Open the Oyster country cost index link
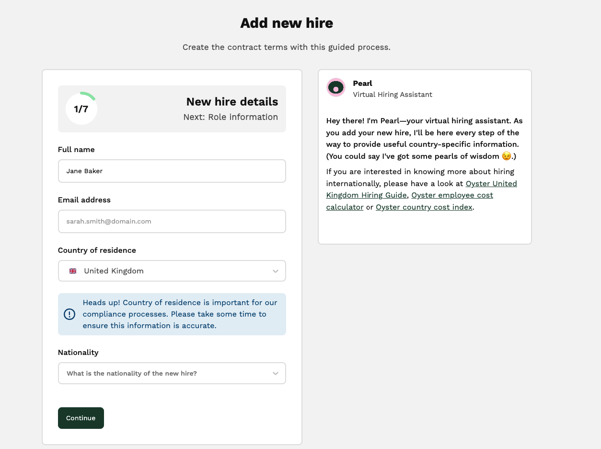This screenshot has width=601, height=449. [424, 207]
